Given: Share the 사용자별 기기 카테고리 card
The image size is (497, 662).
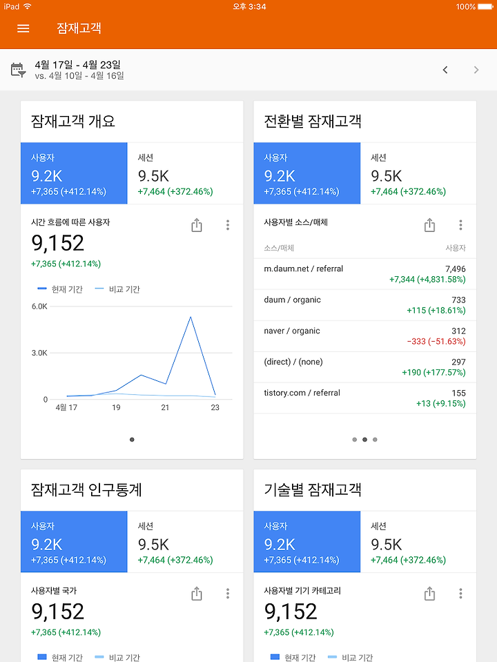Looking at the screenshot, I should (429, 594).
